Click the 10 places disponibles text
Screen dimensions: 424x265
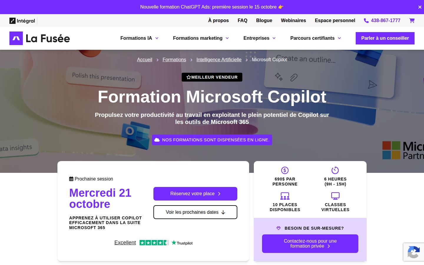[285, 207]
